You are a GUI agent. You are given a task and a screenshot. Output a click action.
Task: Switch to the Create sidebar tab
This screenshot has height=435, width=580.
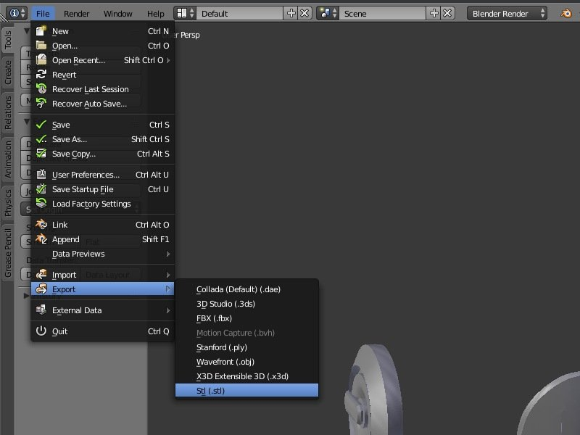point(8,72)
